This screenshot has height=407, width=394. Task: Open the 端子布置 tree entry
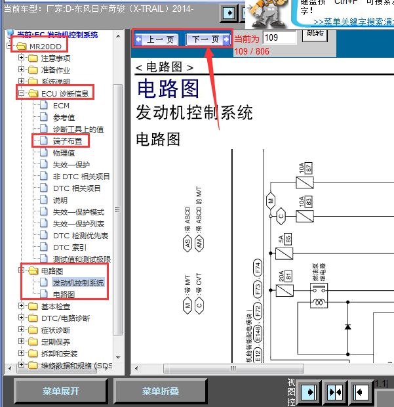(x=68, y=141)
